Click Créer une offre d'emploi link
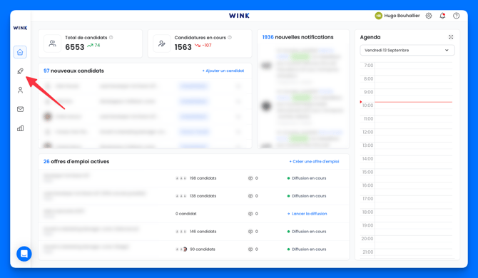The image size is (478, 278). tap(314, 161)
